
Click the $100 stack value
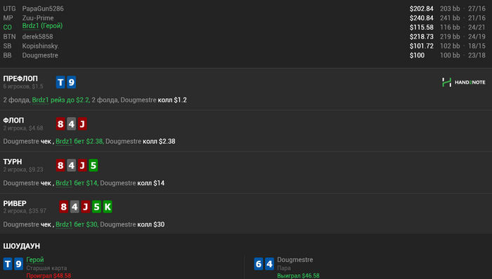(417, 55)
